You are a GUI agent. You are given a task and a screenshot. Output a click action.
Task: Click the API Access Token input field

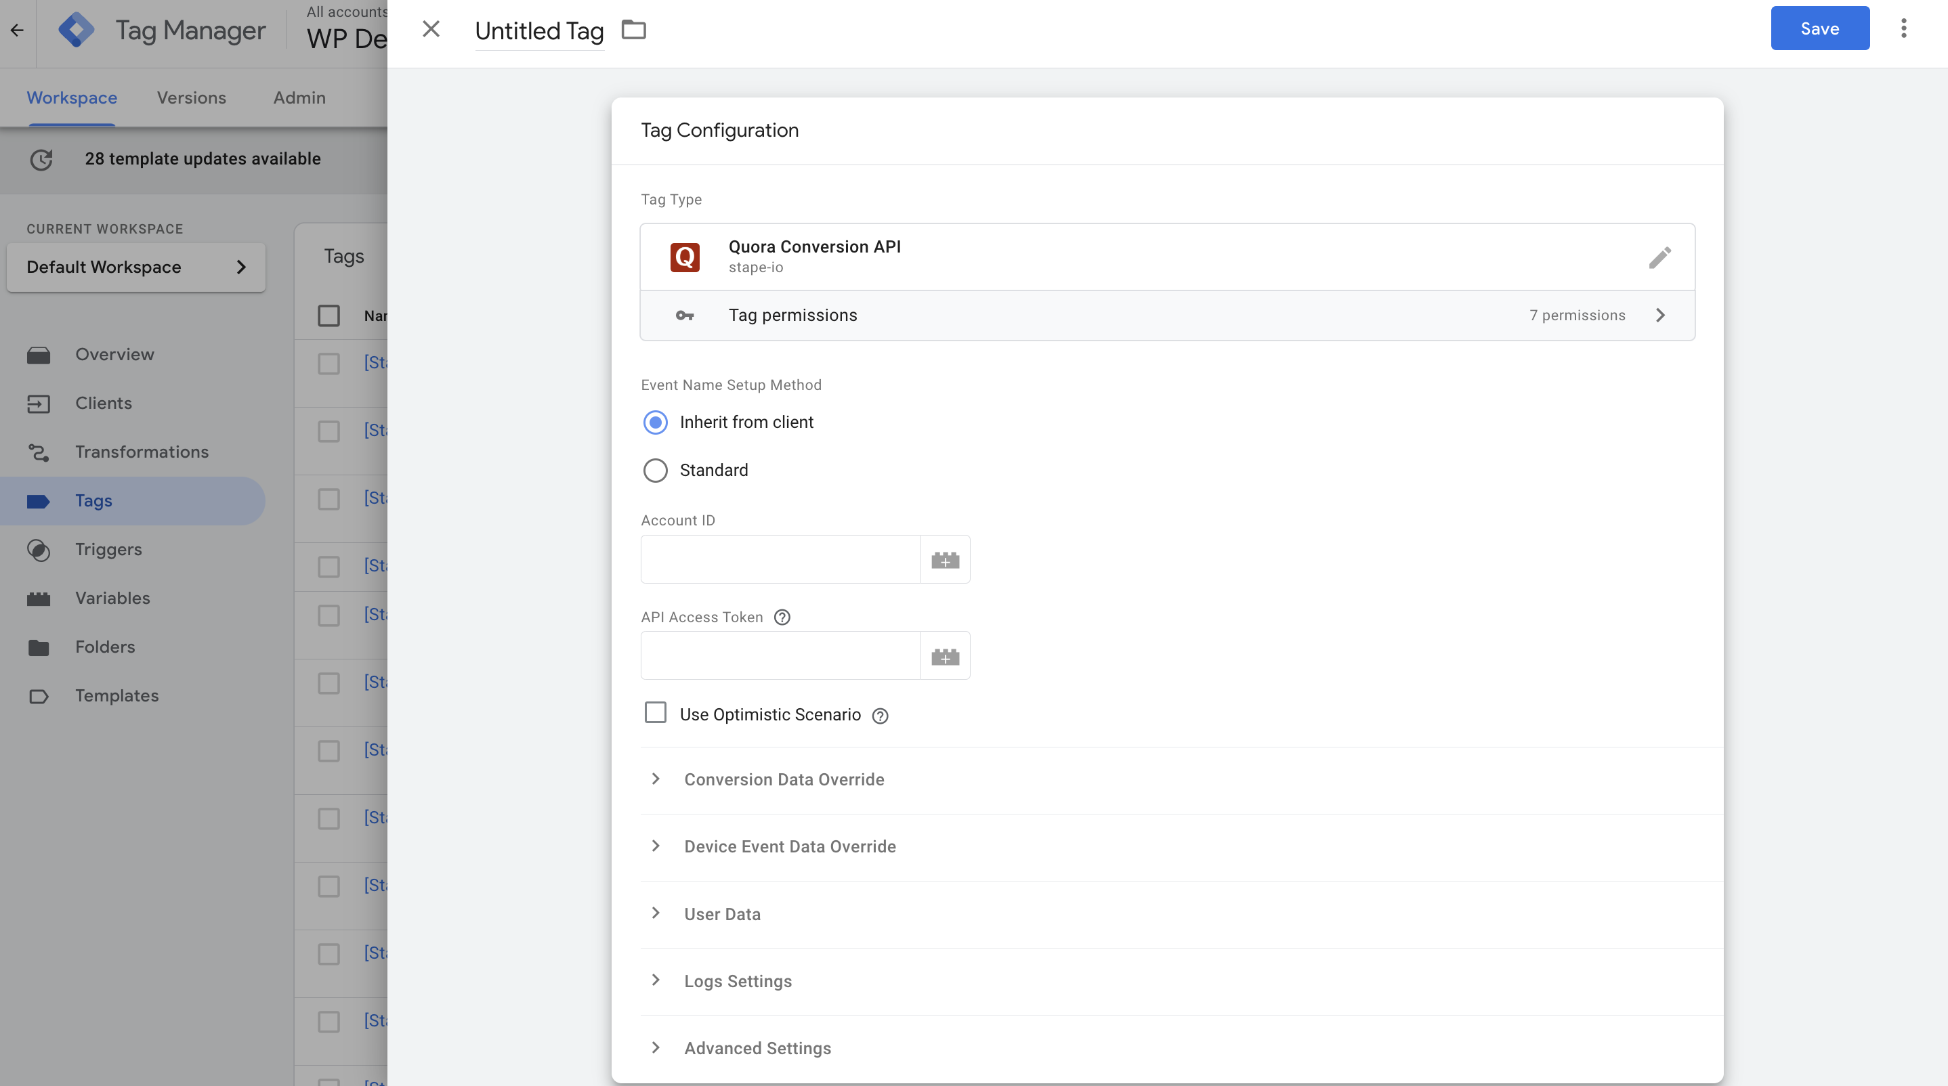[x=780, y=656]
